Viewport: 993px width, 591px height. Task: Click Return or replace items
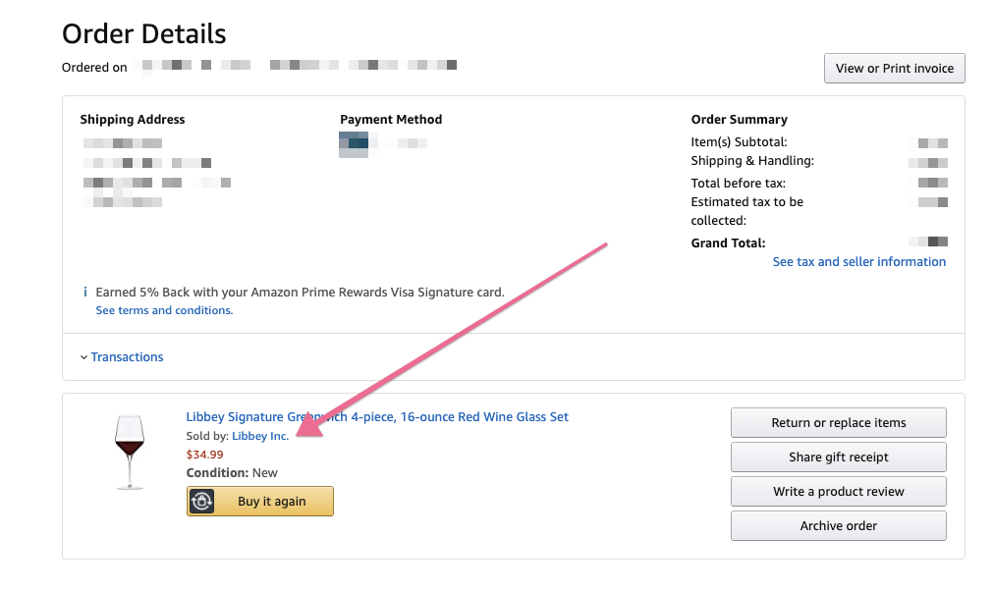838,423
